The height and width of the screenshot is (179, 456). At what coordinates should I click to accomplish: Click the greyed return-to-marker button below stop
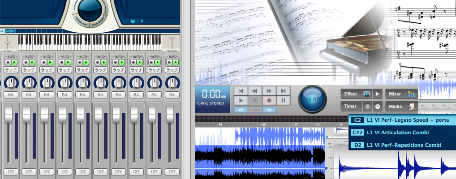pos(255,110)
